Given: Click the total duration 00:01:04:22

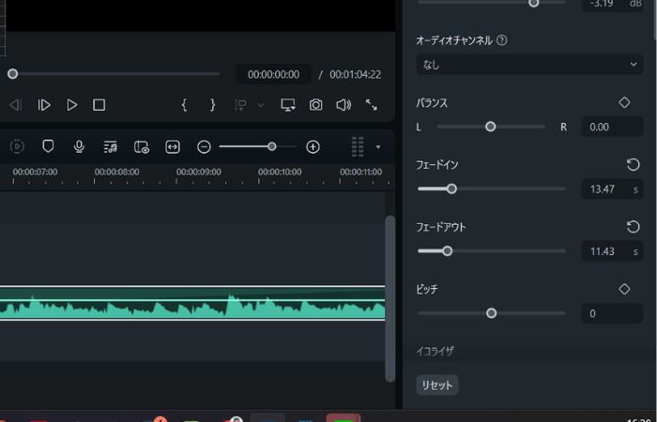Looking at the screenshot, I should [356, 74].
